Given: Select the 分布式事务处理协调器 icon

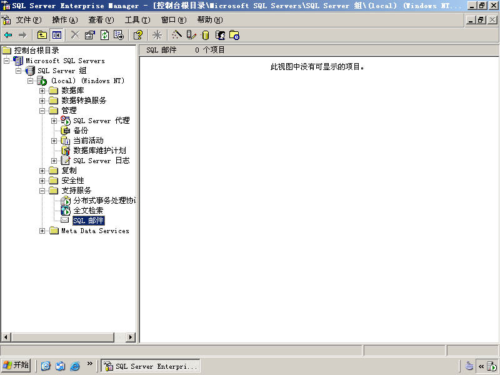Looking at the screenshot, I should point(66,201).
